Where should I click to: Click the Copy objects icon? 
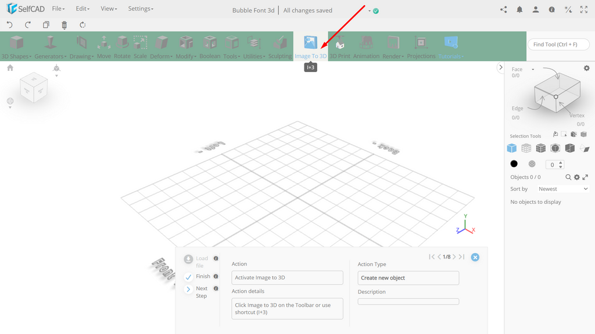[x=46, y=25]
